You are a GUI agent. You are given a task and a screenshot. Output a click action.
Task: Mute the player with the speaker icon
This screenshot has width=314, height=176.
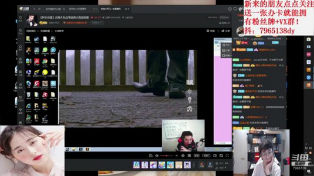click(x=157, y=156)
